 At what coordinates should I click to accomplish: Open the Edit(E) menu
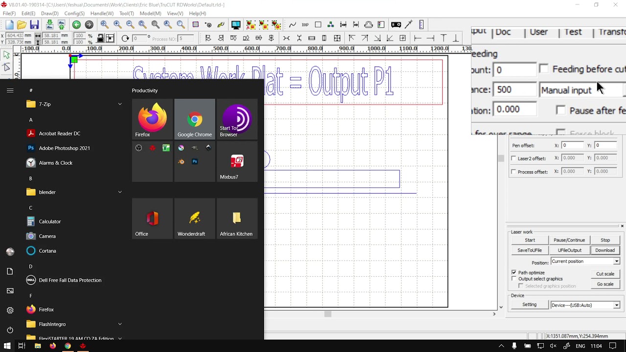tap(28, 13)
